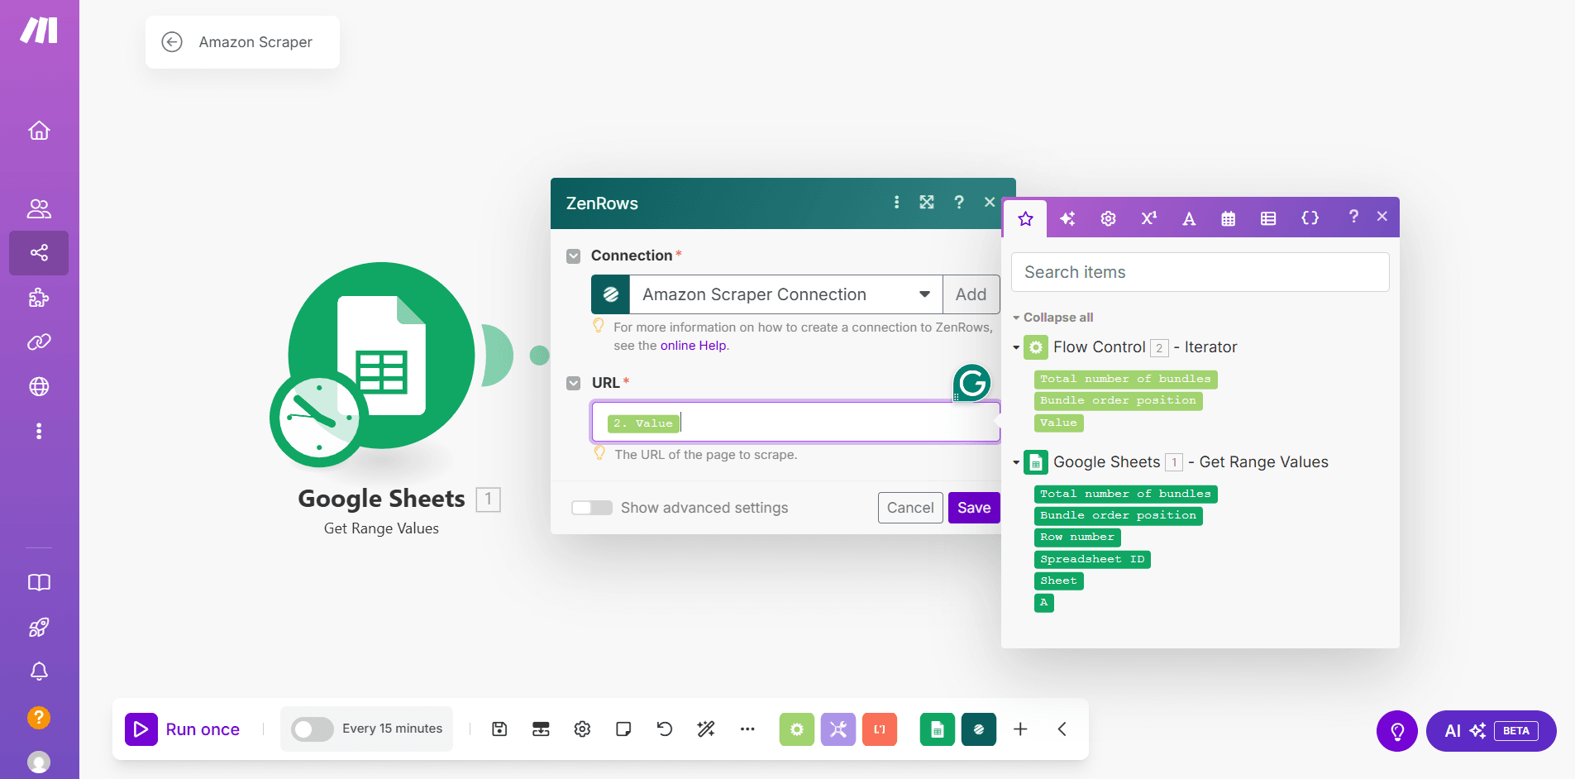The width and height of the screenshot is (1575, 779).
Task: Open scenario inputs icon in toolbar
Action: (541, 729)
